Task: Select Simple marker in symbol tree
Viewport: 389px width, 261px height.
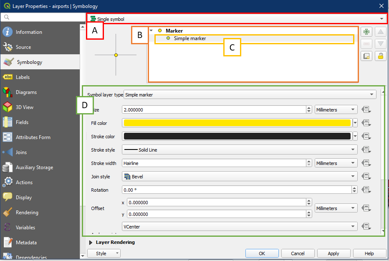Action: click(x=189, y=38)
